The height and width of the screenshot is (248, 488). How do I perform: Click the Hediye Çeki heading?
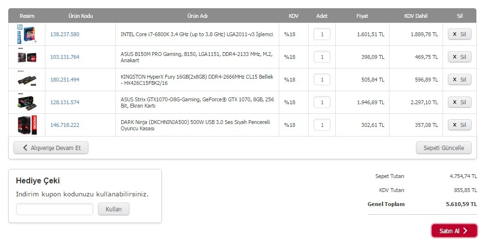[x=38, y=181]
